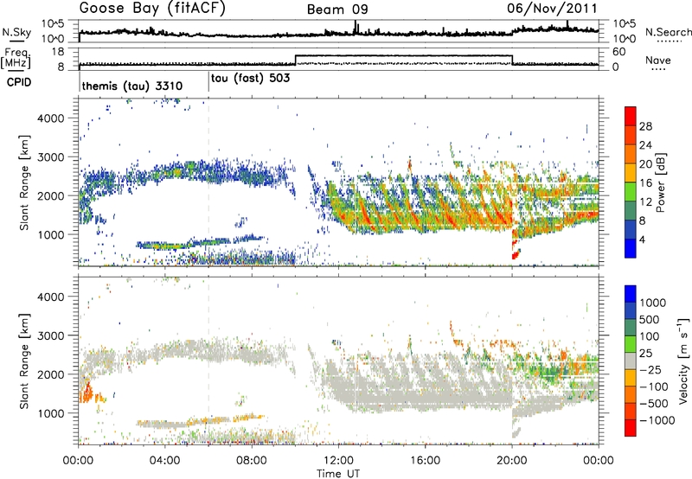The height and width of the screenshot is (479, 692).
Task: Click the orange-red velocity patch near 00:30 UT
Action: [x=86, y=393]
